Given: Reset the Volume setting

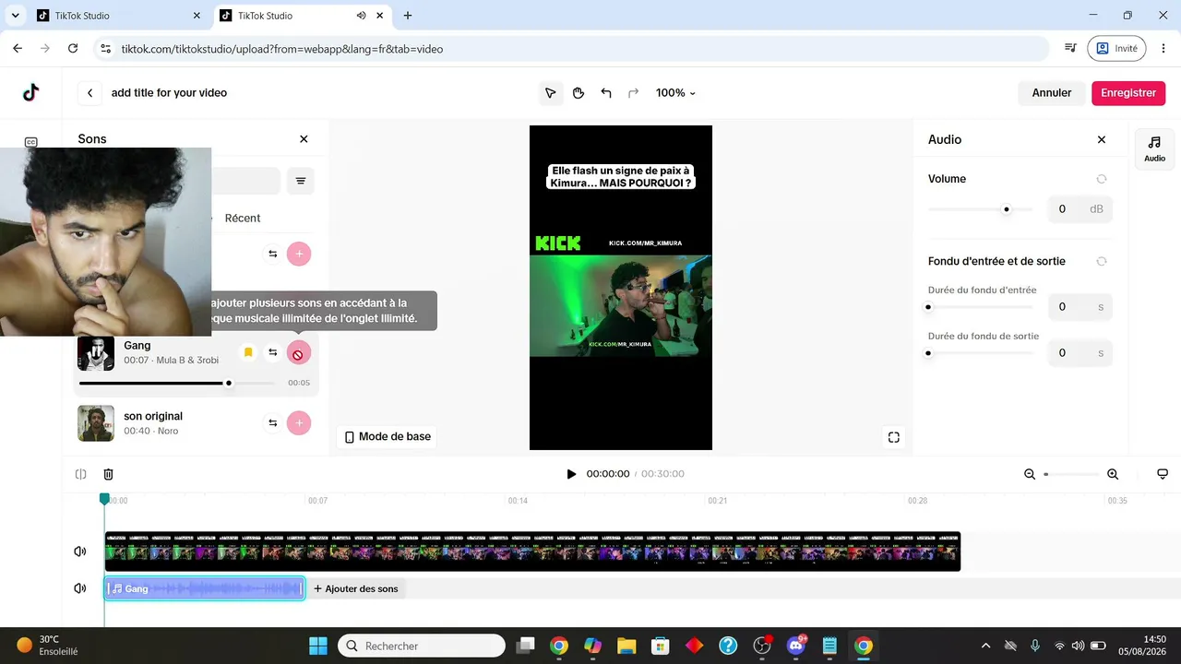Looking at the screenshot, I should 1102,179.
